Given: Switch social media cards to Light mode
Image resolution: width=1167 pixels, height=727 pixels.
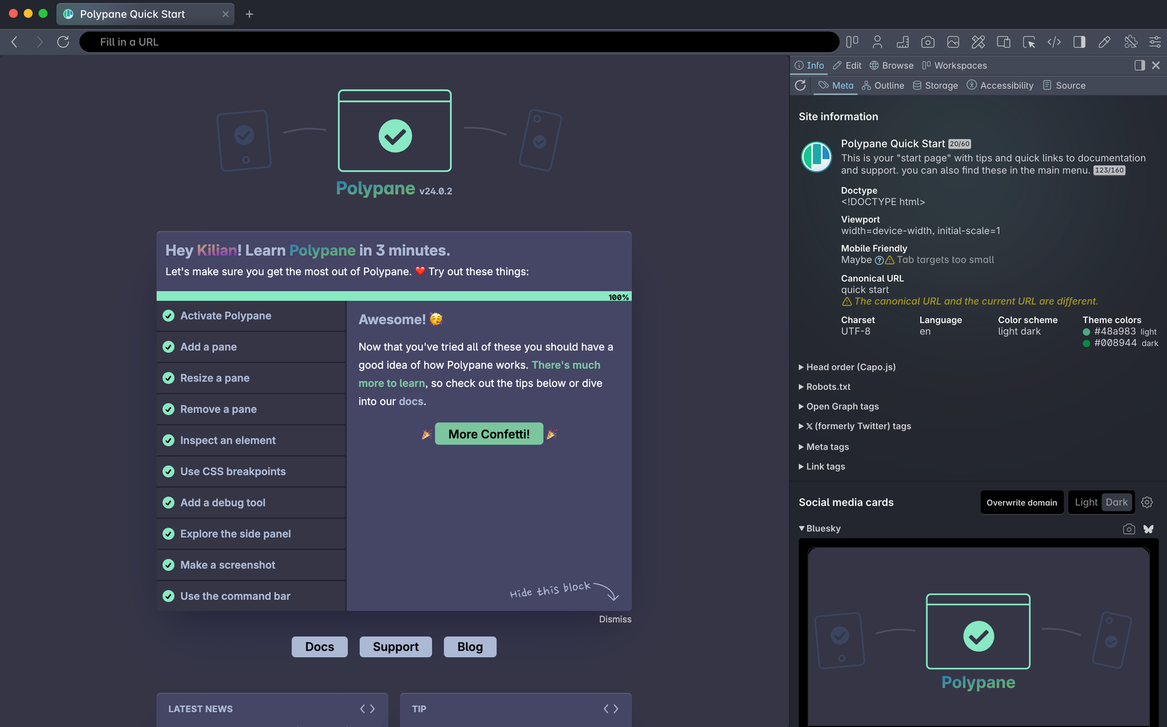Looking at the screenshot, I should pyautogui.click(x=1086, y=502).
